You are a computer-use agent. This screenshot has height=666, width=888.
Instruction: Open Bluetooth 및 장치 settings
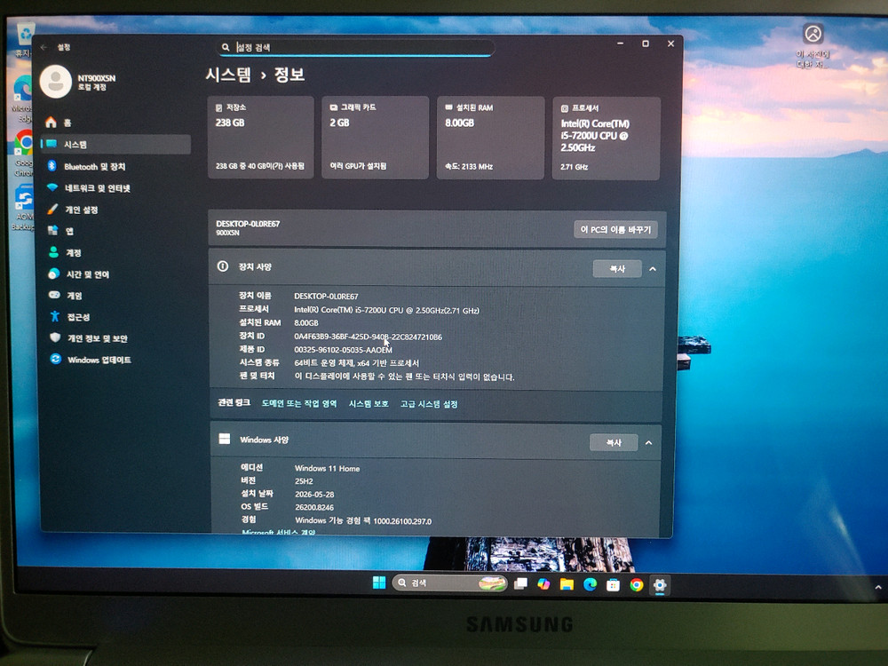(115, 167)
